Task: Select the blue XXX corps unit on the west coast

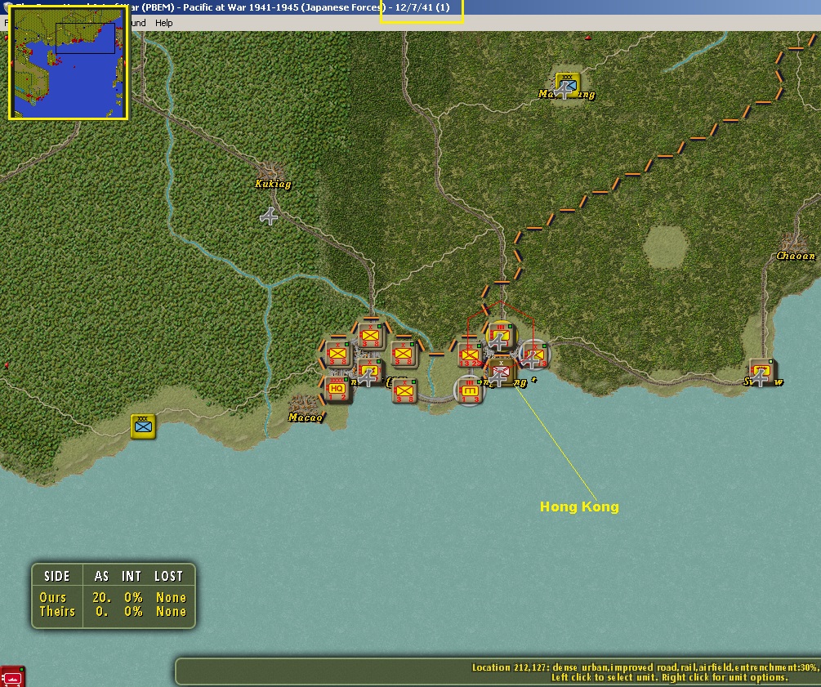Action: pyautogui.click(x=143, y=426)
